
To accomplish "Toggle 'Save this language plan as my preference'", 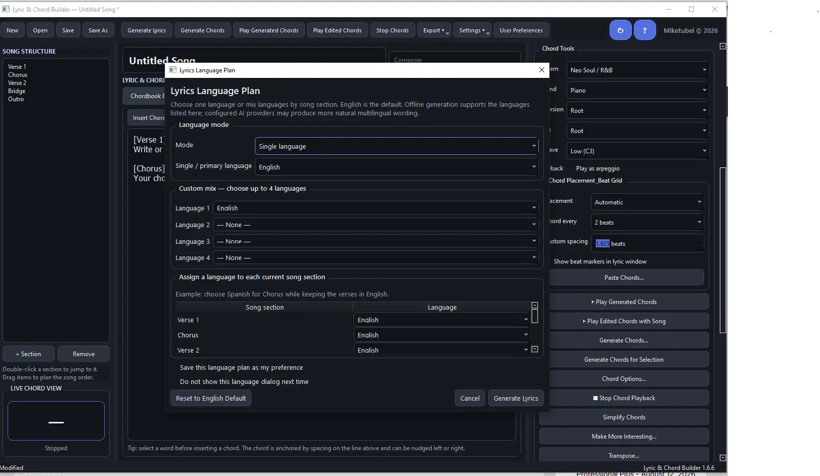I will click(241, 367).
